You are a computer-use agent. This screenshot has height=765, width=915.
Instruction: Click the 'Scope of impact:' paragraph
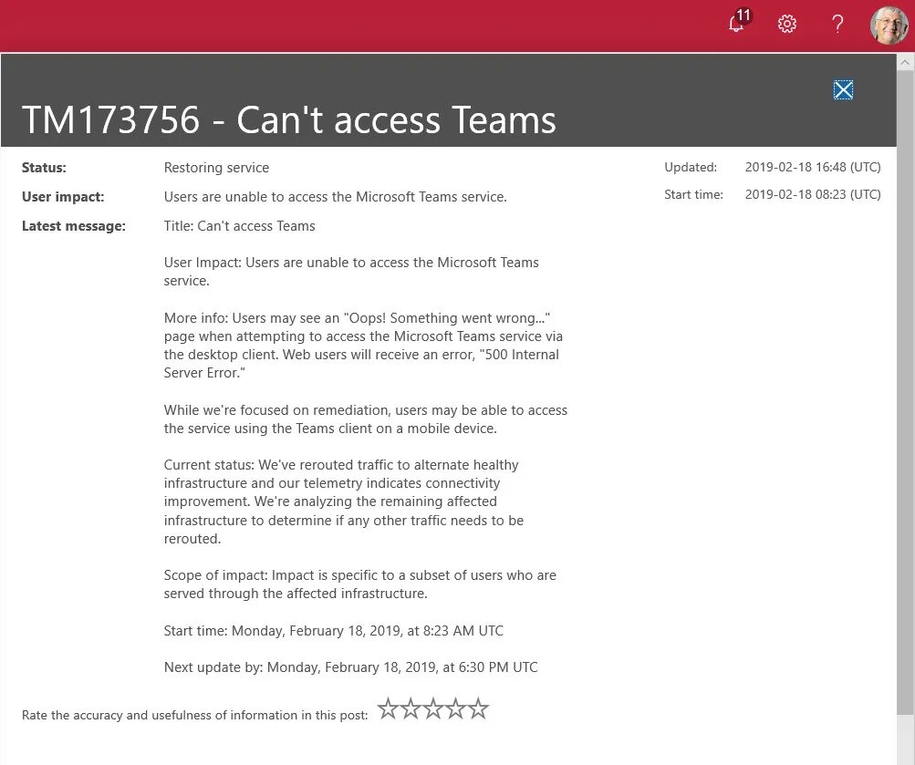[360, 584]
